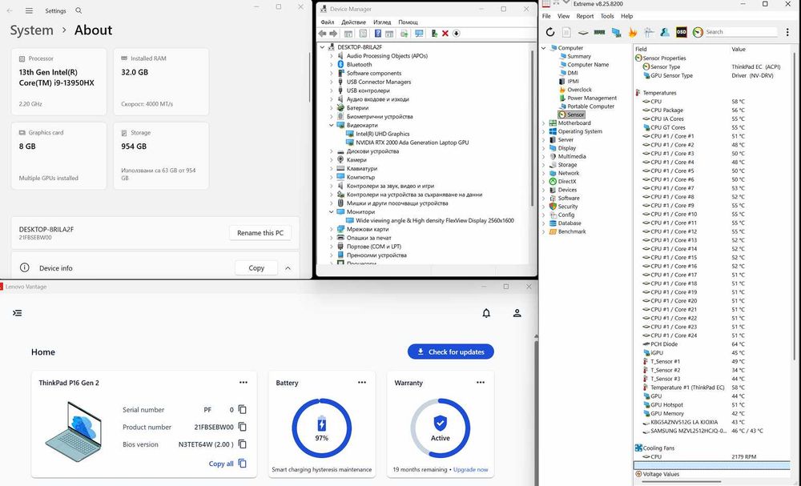This screenshot has height=486, width=801.
Task: Select FlexView Display 2560x1600 monitor entry
Action: [435, 220]
